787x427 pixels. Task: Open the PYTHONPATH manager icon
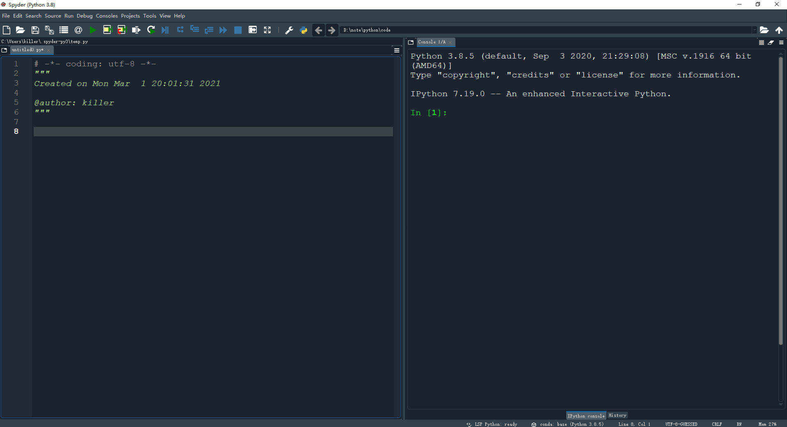(x=304, y=30)
